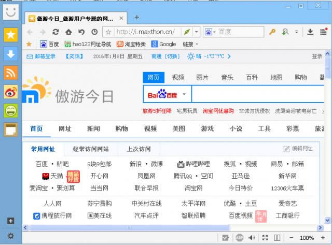Select the 新闻 navigation tab
This screenshot has width=332, height=245.
point(93,128)
